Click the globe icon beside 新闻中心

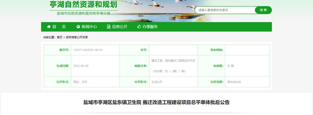tap(78, 27)
